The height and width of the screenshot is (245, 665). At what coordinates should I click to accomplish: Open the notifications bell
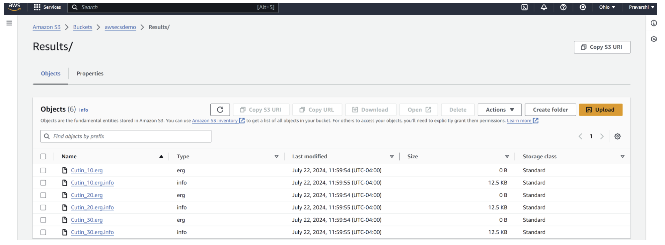pos(544,7)
